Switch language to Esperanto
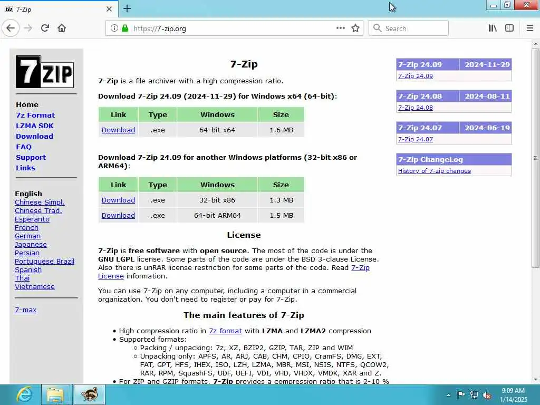Image resolution: width=540 pixels, height=405 pixels. [x=32, y=219]
